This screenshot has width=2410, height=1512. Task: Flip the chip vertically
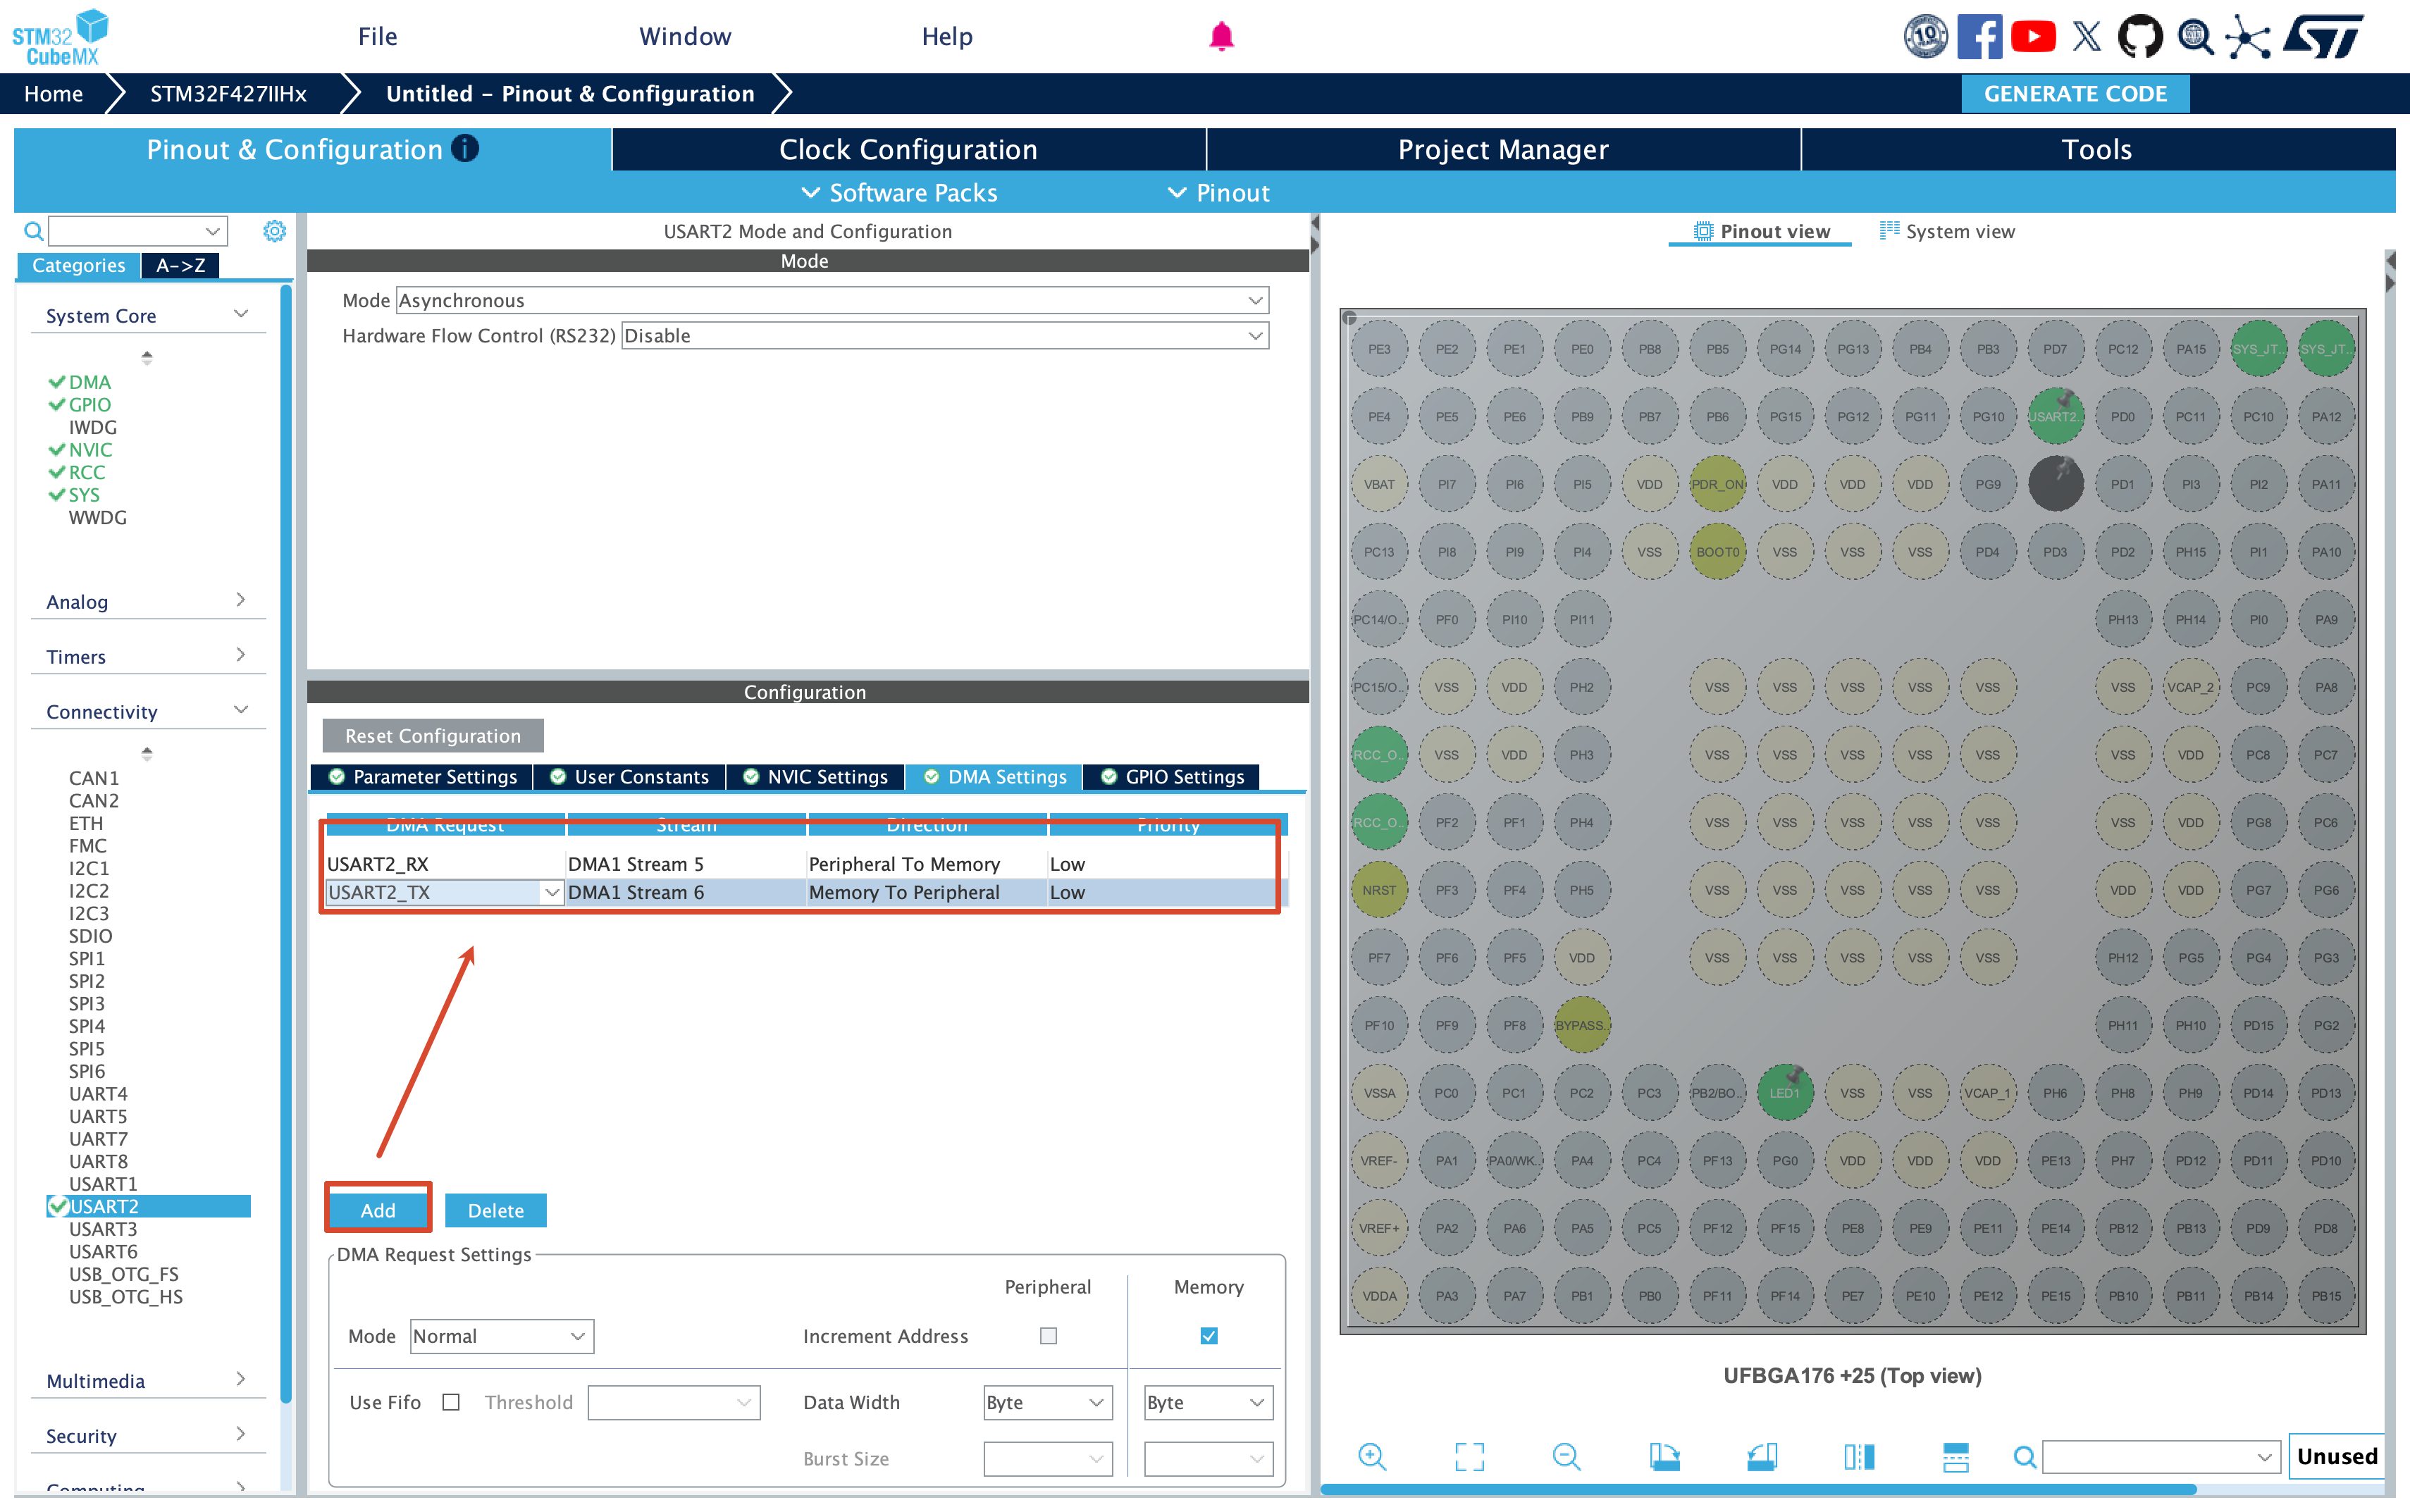1956,1456
